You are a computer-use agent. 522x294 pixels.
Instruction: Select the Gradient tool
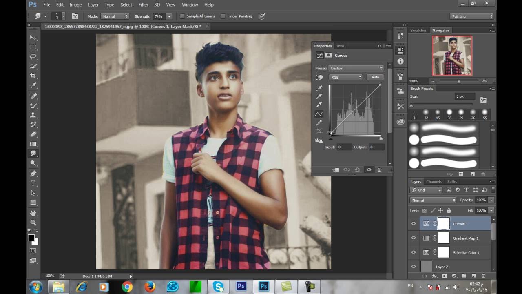click(x=33, y=144)
